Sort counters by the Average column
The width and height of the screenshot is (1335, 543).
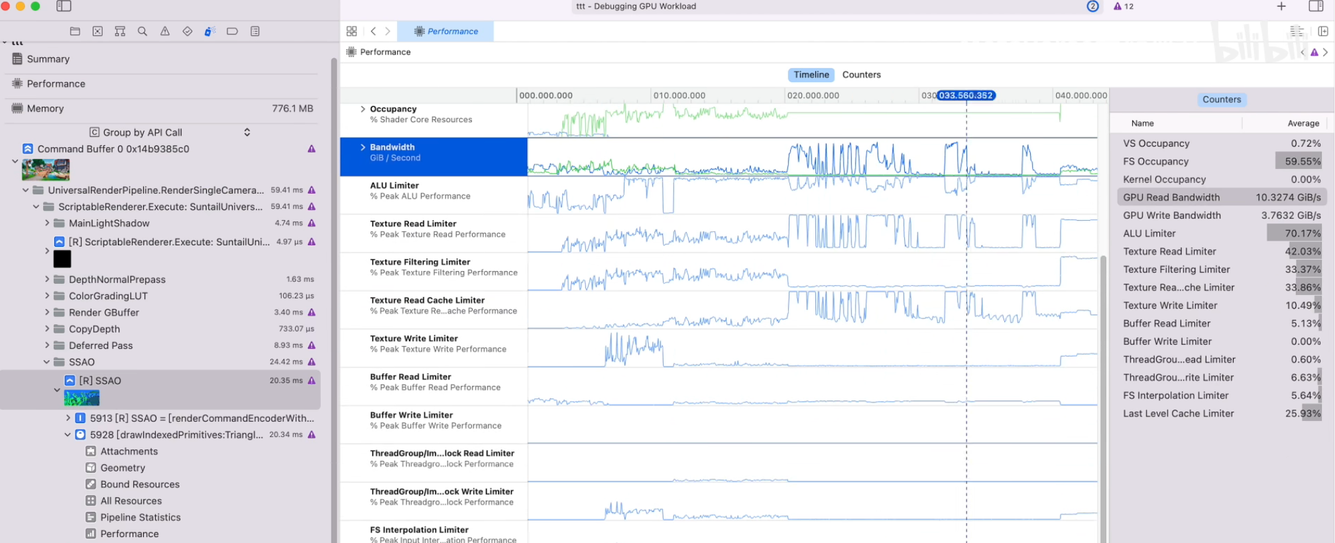coord(1303,123)
